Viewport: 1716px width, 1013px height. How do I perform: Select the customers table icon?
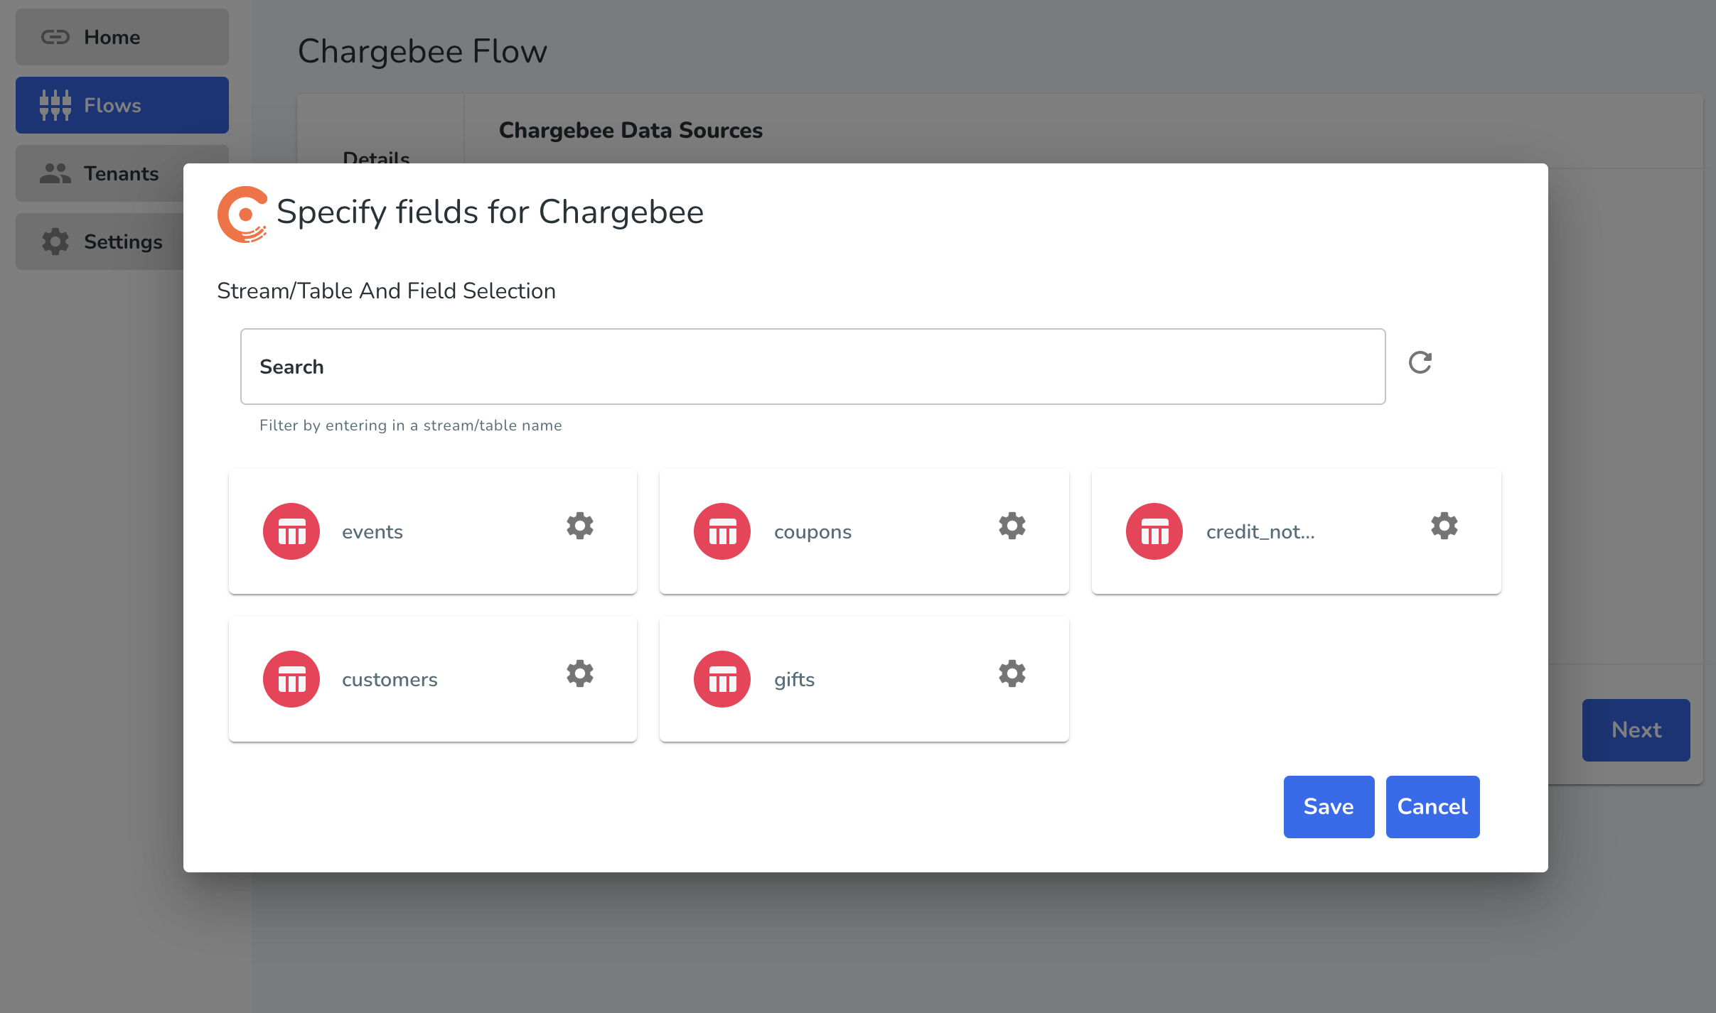coord(291,679)
